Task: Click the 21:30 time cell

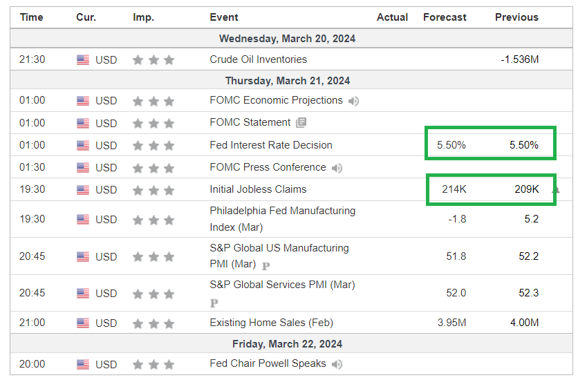Action: 32,59
